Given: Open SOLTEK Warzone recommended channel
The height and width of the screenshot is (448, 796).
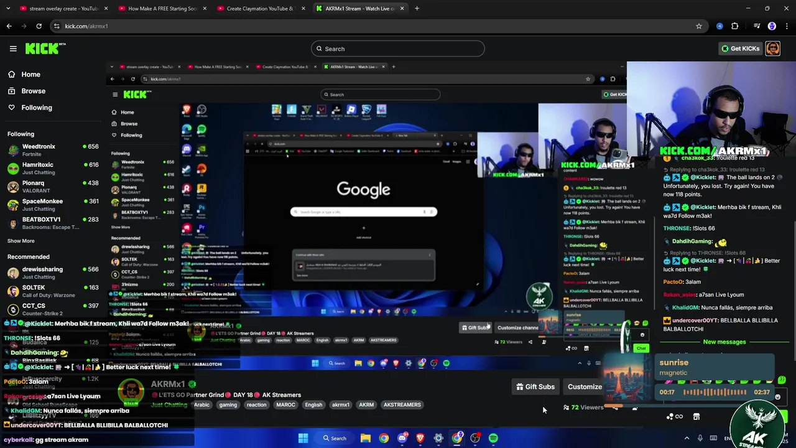Looking at the screenshot, I should (x=53, y=291).
